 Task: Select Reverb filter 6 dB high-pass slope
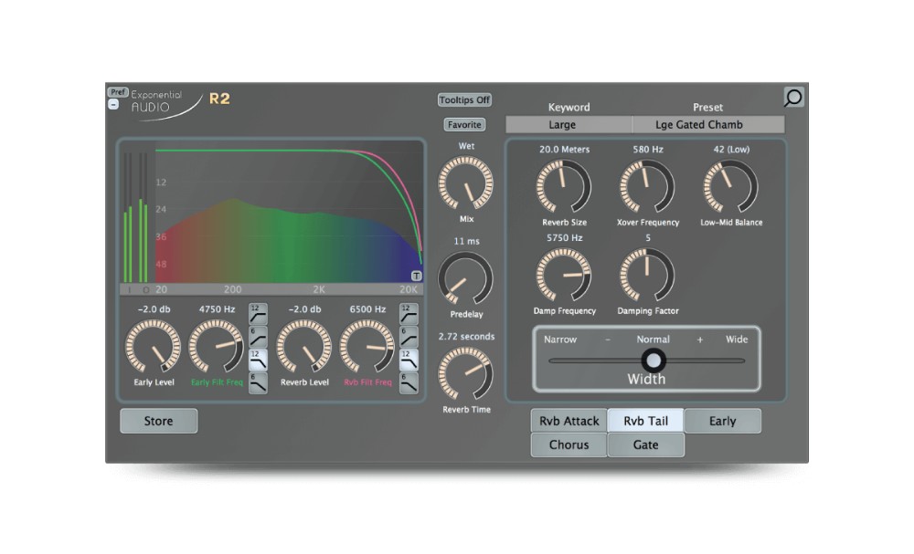409,337
